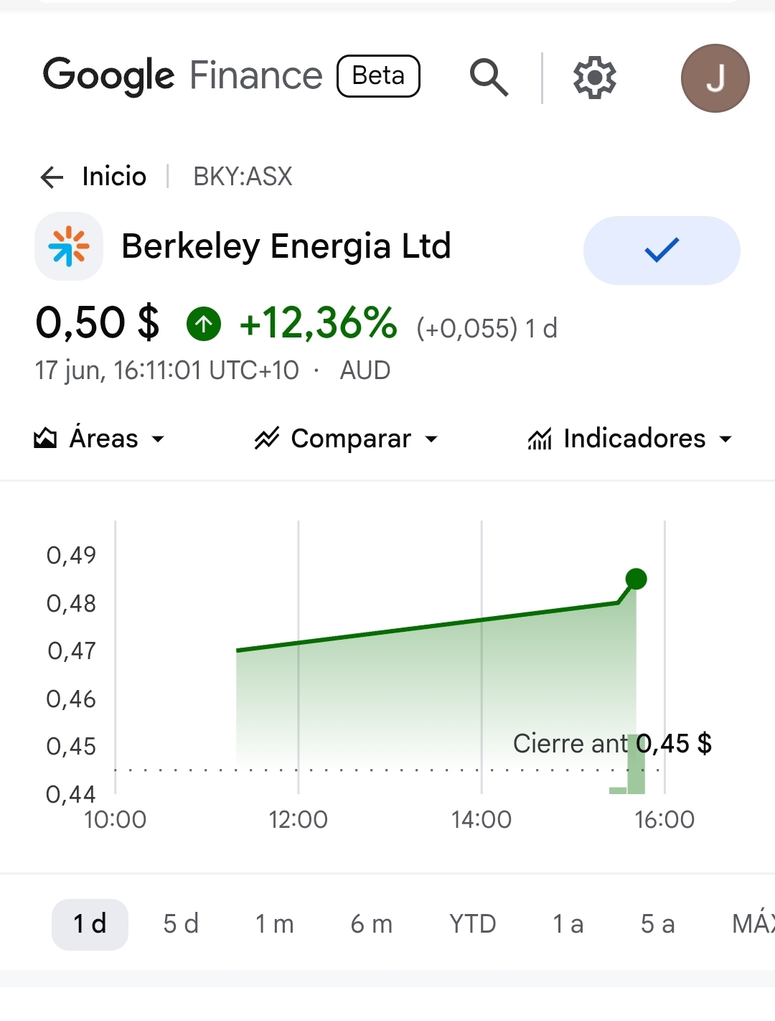This screenshot has height=1021, width=775.
Task: Expand the Comparar dropdown arrow
Action: (431, 439)
